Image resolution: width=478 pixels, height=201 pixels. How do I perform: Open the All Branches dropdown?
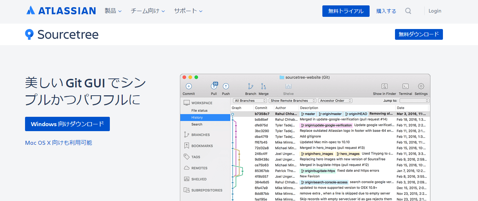click(x=250, y=101)
